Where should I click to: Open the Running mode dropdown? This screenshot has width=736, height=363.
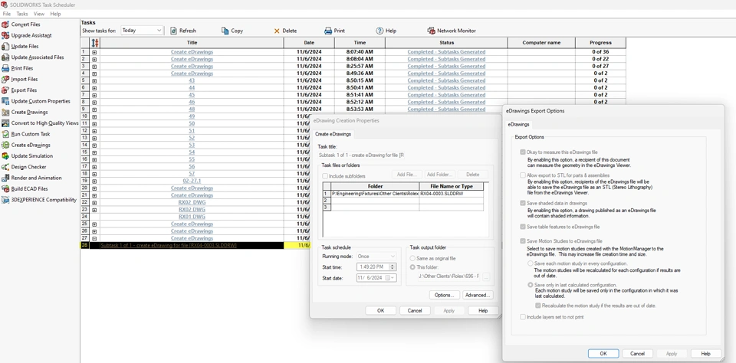pyautogui.click(x=376, y=257)
